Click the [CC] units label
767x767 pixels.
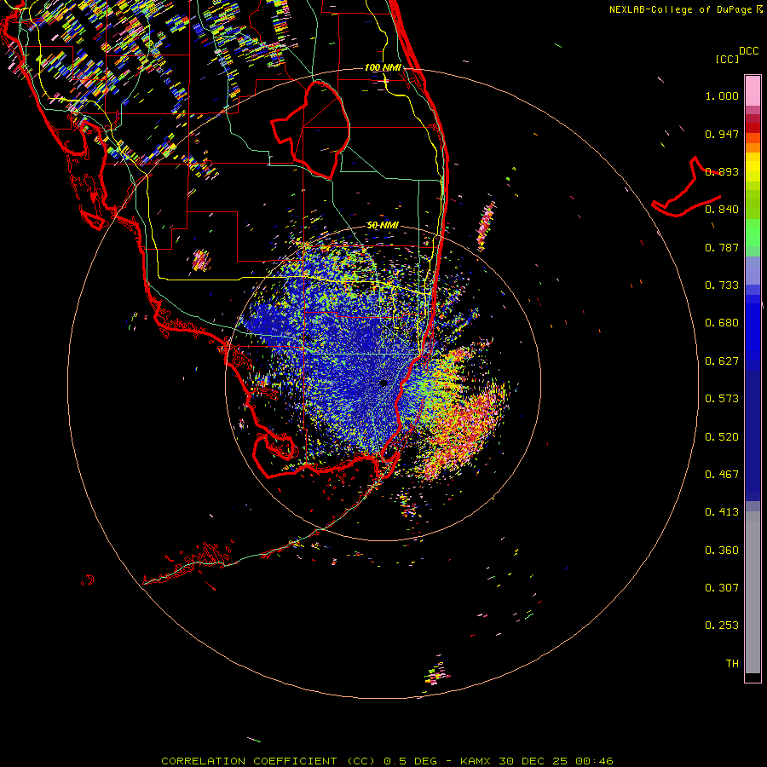point(727,59)
